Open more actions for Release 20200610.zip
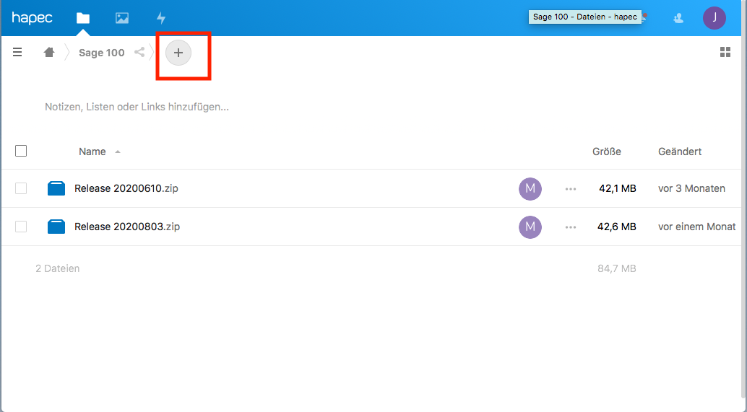Viewport: 747px width, 412px height. coord(571,189)
